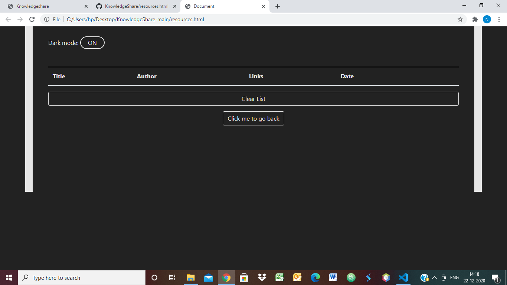This screenshot has height=285, width=507.
Task: Launch Microsoft Edge from the taskbar
Action: [315, 277]
